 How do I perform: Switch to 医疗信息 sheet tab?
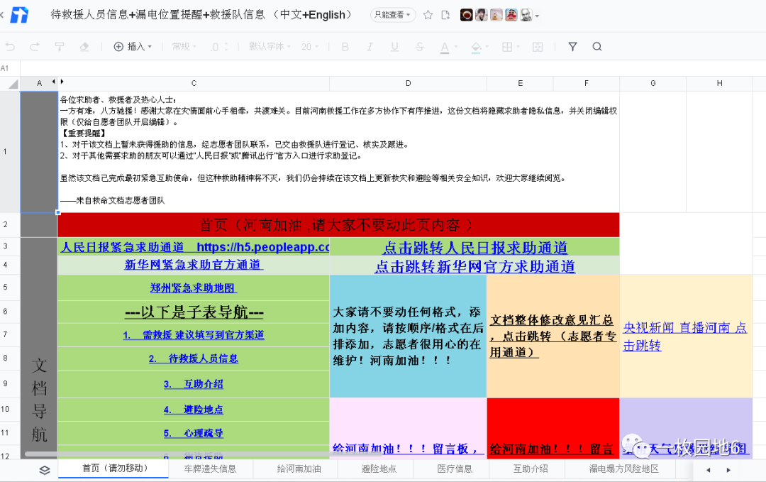point(455,469)
